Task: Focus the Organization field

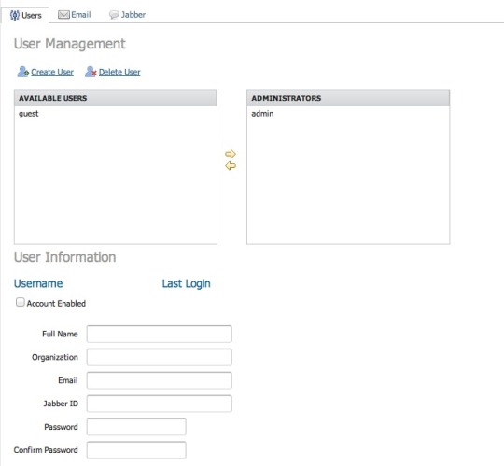Action: (159, 357)
